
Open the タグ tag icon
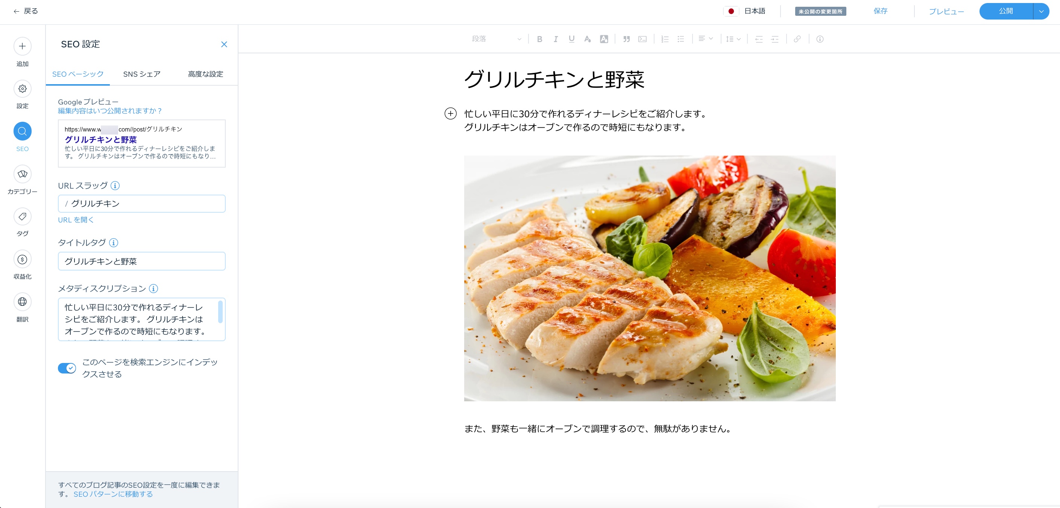tap(22, 216)
